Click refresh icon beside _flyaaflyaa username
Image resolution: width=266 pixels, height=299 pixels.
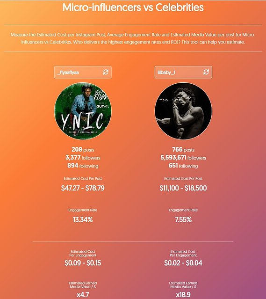(106, 72)
